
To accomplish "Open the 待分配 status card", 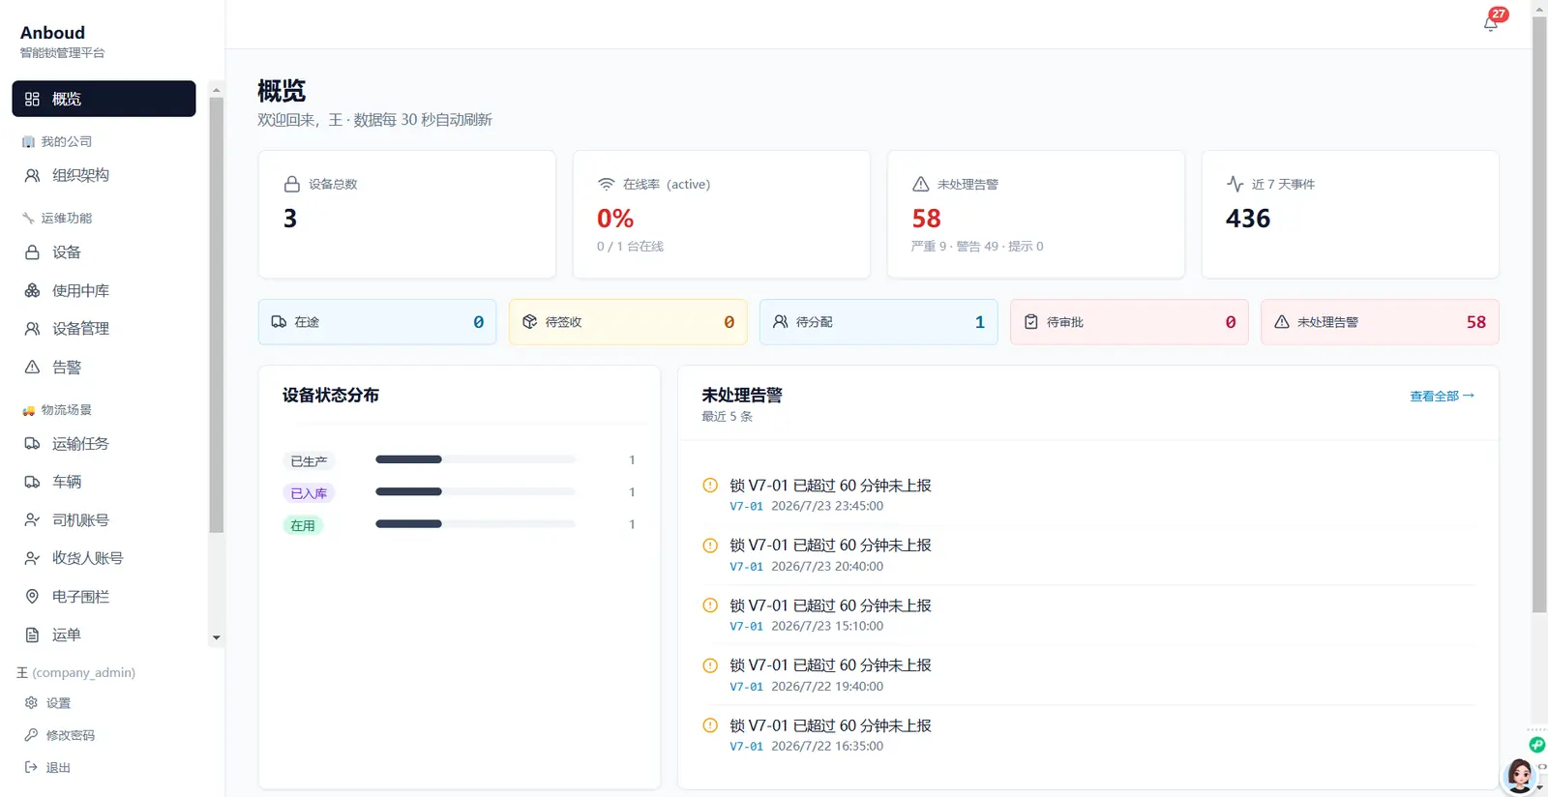I will coord(878,322).
